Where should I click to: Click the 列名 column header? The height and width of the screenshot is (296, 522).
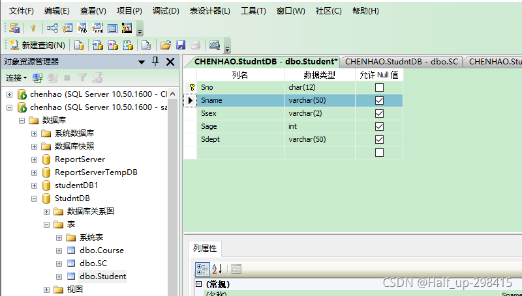click(240, 75)
